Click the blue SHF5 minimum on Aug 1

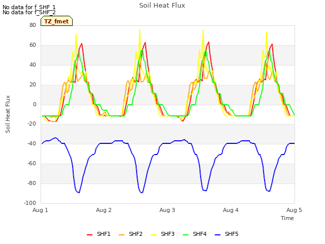click(x=79, y=193)
